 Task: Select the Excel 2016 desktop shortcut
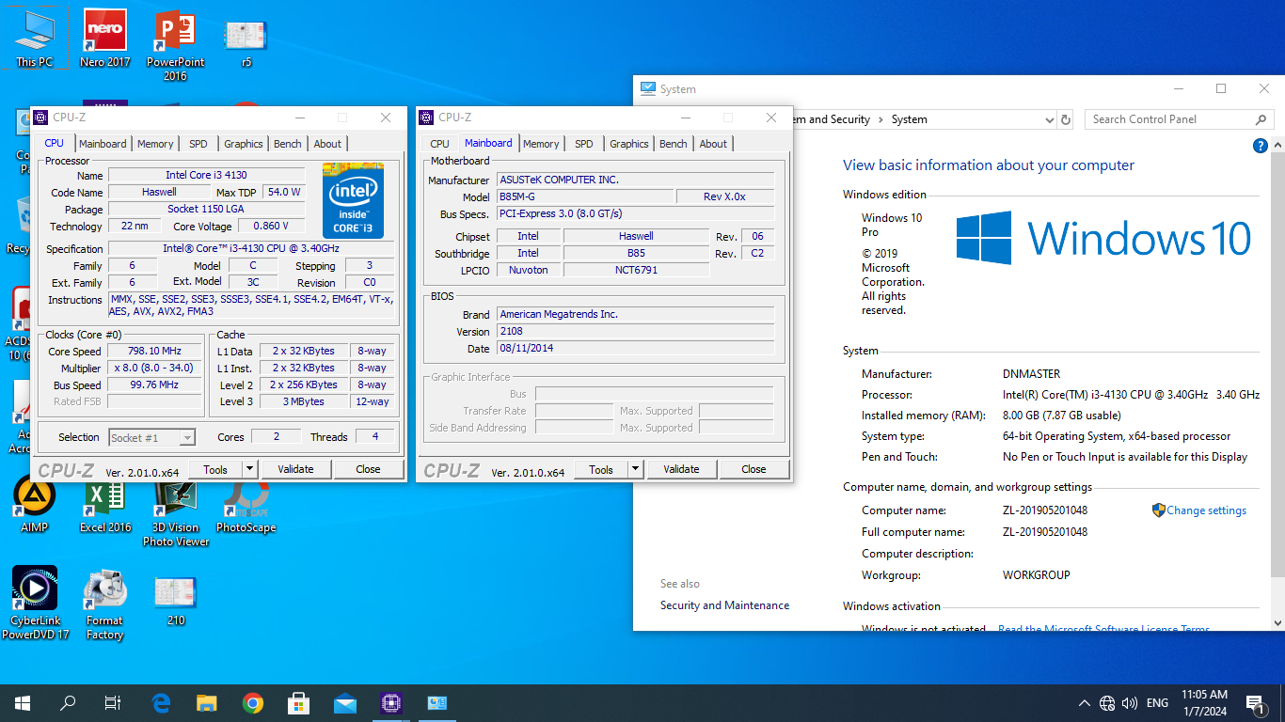(105, 505)
